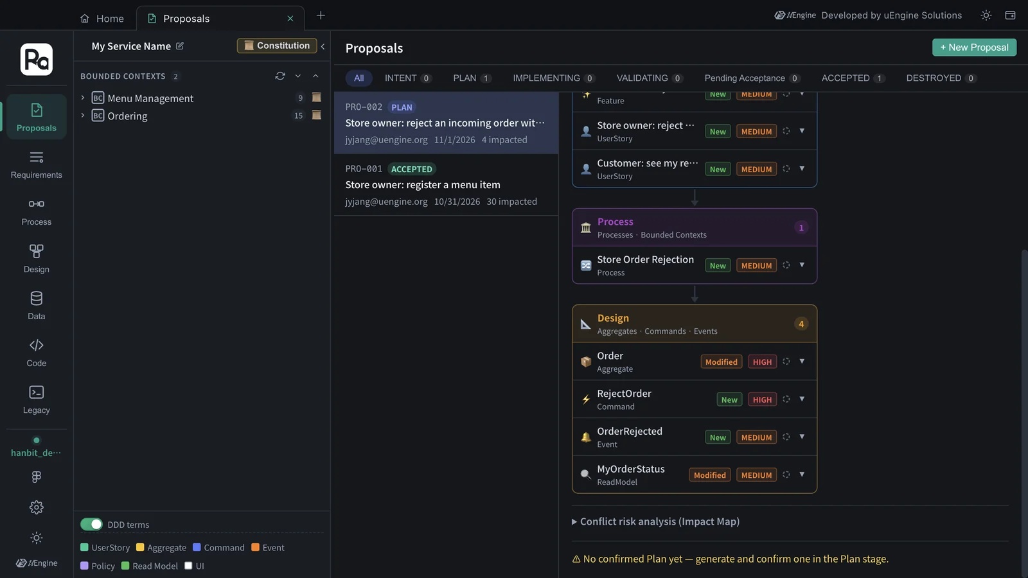Viewport: 1028px width, 578px height.
Task: Open settings gear in sidebar
Action: [x=37, y=507]
